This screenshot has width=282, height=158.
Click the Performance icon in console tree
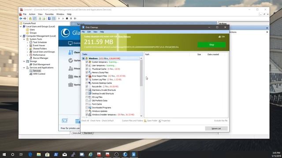click(31, 55)
